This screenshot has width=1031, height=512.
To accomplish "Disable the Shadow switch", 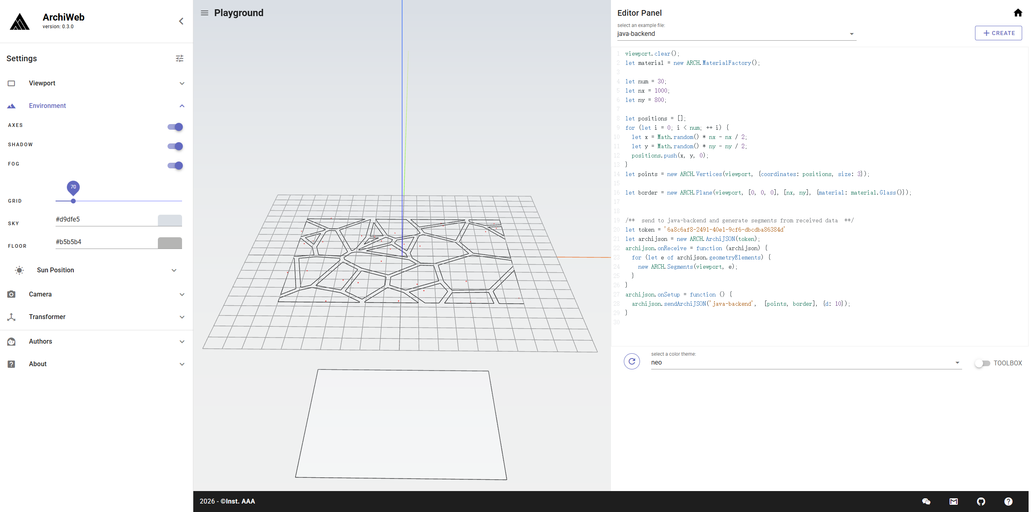I will pyautogui.click(x=175, y=146).
